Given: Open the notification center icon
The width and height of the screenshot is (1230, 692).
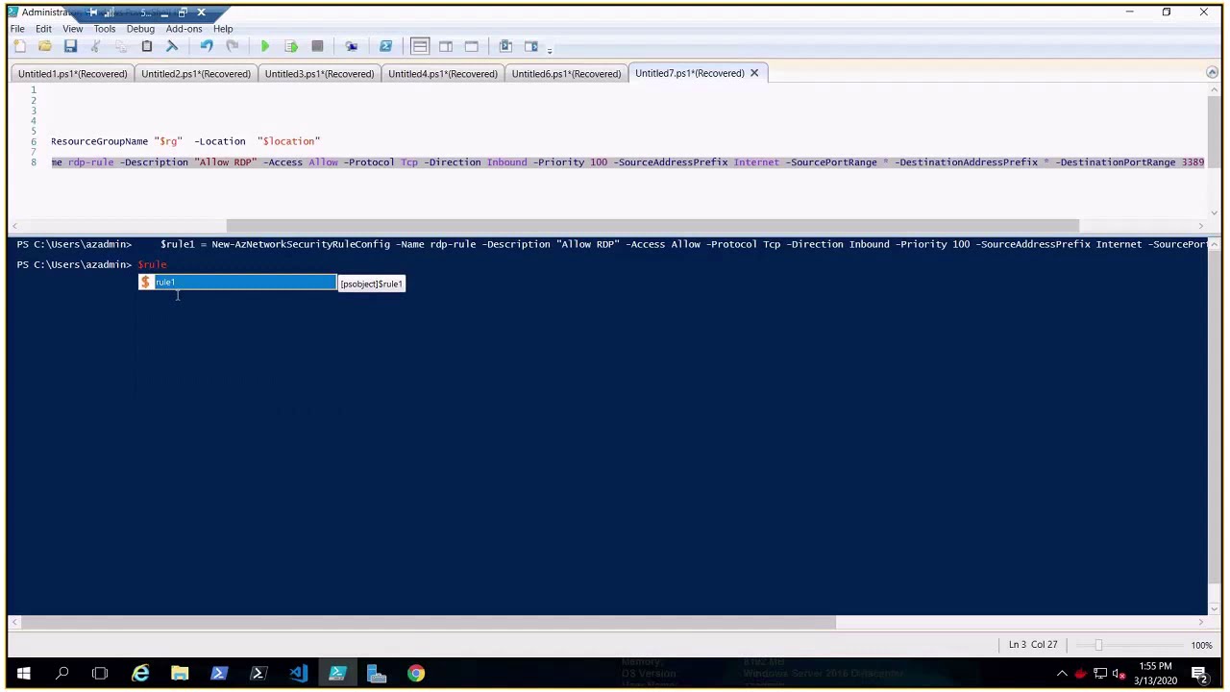Looking at the screenshot, I should click(x=1199, y=673).
